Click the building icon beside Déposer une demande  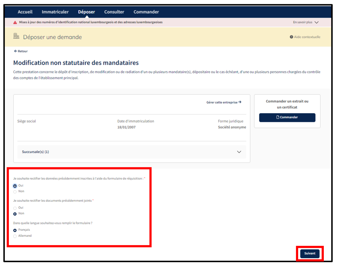click(16, 36)
